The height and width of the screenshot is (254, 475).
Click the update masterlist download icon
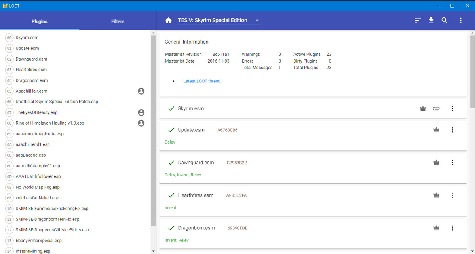(x=431, y=21)
